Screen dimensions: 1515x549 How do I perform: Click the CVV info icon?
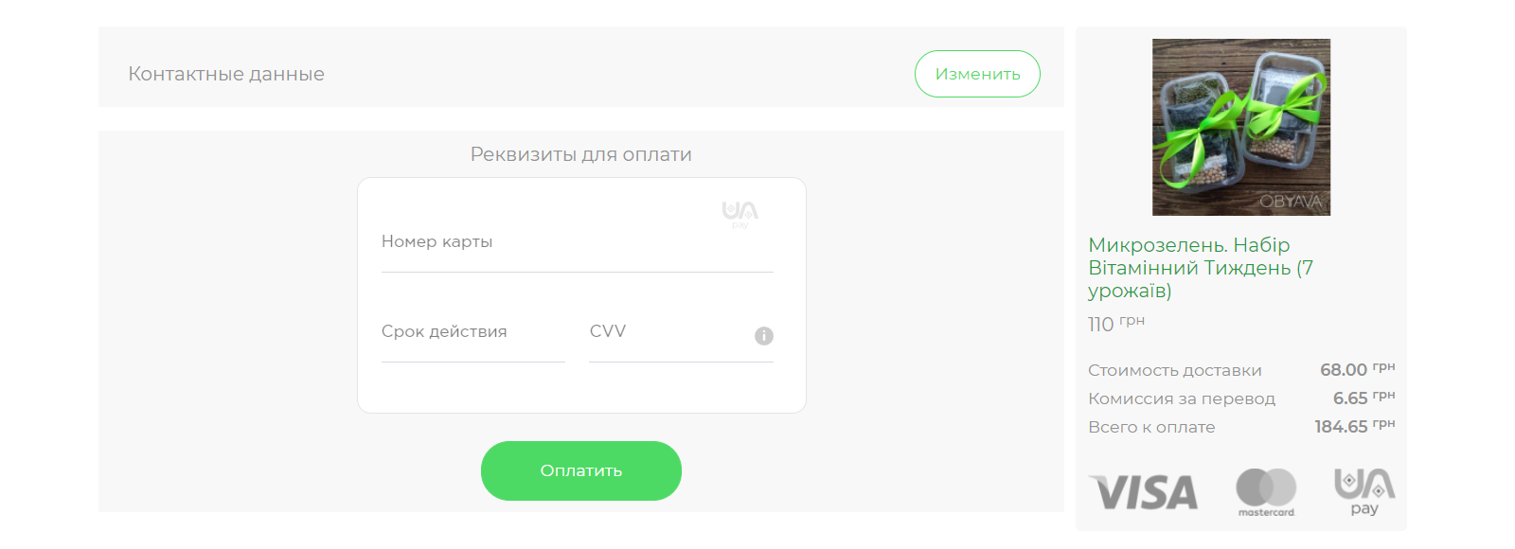pyautogui.click(x=764, y=336)
